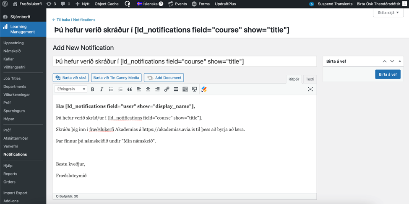The width and height of the screenshot is (409, 204).
Task: Show the toolbar toggle (kitchen sink)
Action: 185,89
